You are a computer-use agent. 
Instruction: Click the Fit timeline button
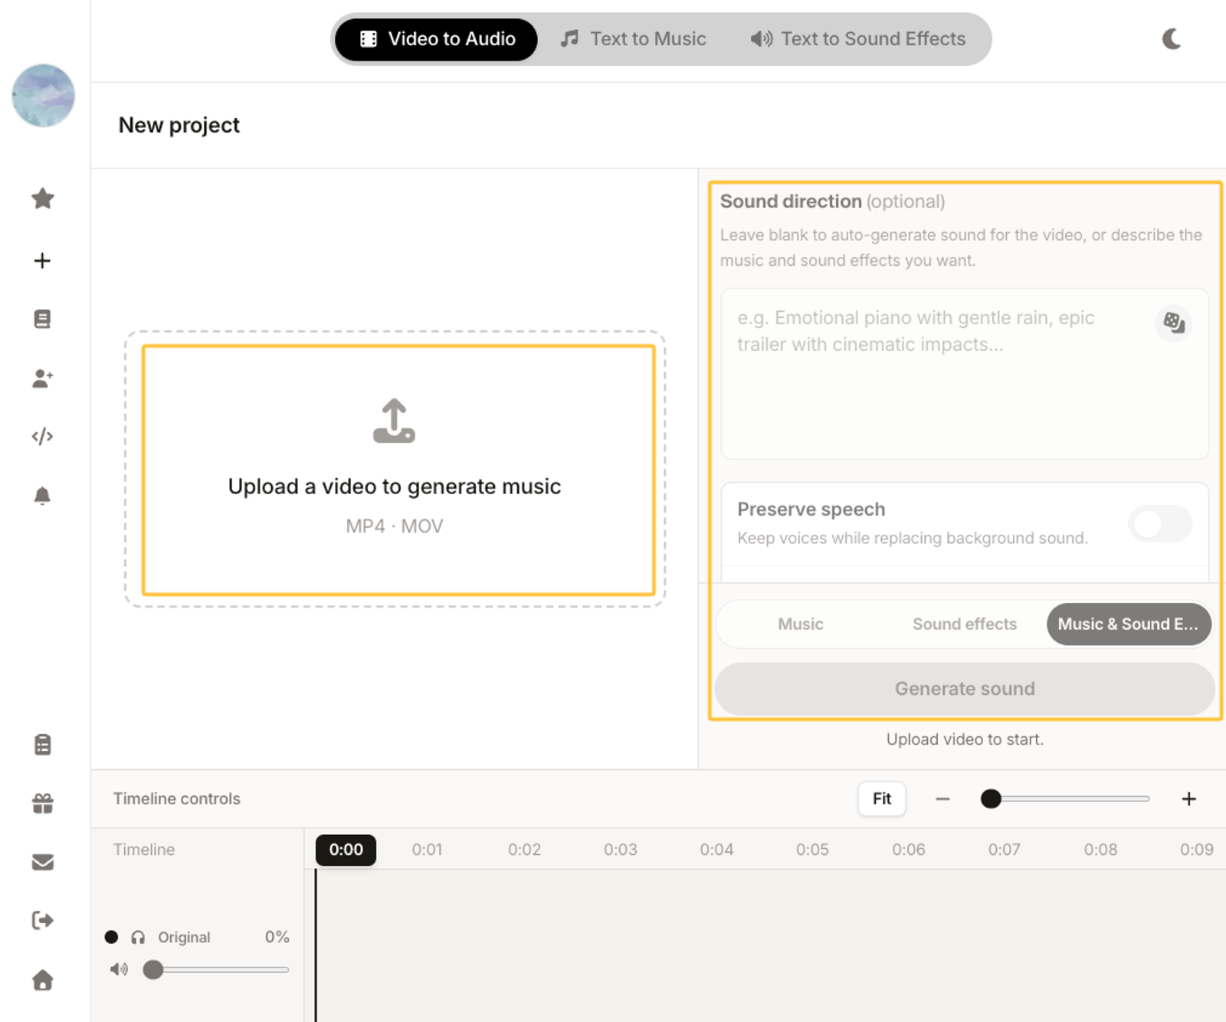tap(882, 799)
